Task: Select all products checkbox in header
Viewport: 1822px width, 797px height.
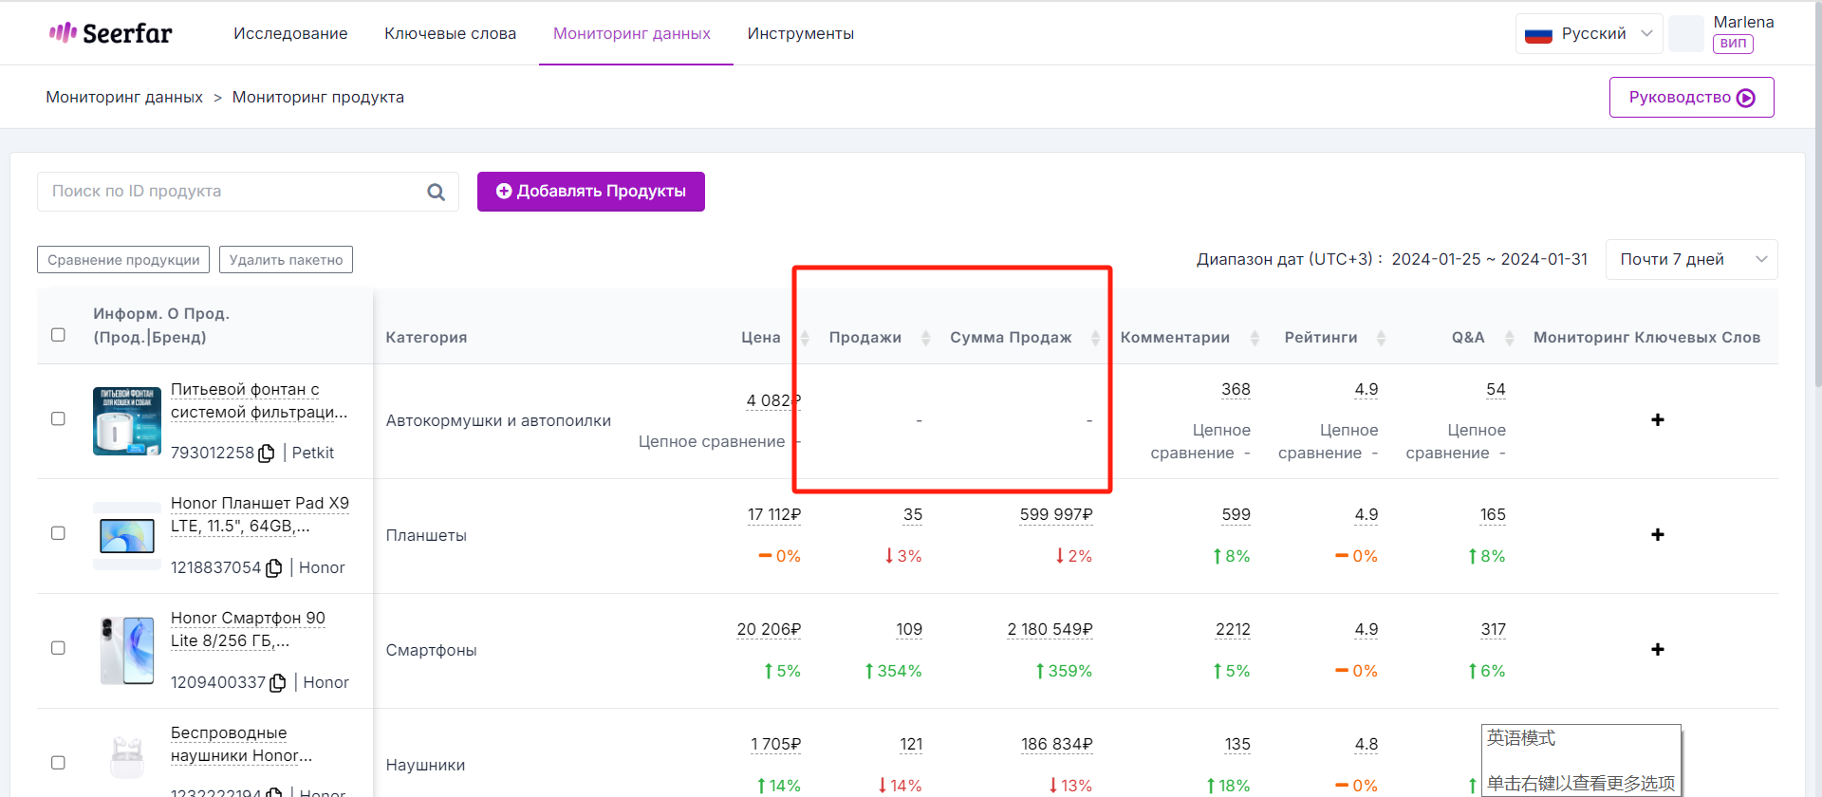Action: click(x=58, y=335)
